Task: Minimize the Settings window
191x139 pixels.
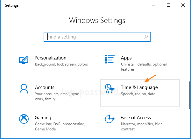Action: click(x=154, y=5)
